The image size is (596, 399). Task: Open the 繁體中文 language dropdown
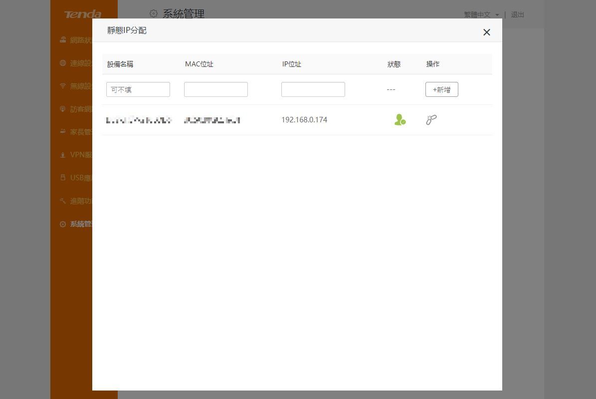481,15
